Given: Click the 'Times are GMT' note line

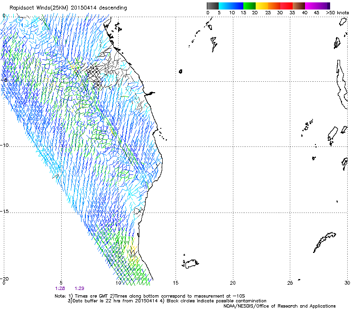Looking at the screenshot, I should pyautogui.click(x=150, y=296).
